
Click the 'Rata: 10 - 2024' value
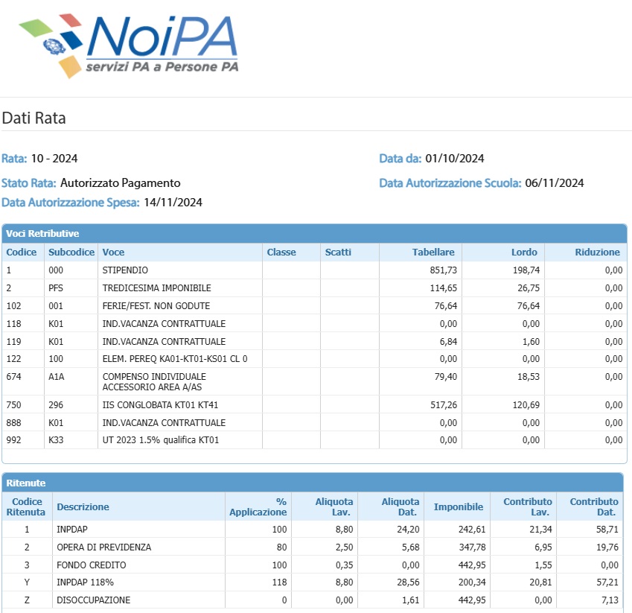click(x=54, y=159)
